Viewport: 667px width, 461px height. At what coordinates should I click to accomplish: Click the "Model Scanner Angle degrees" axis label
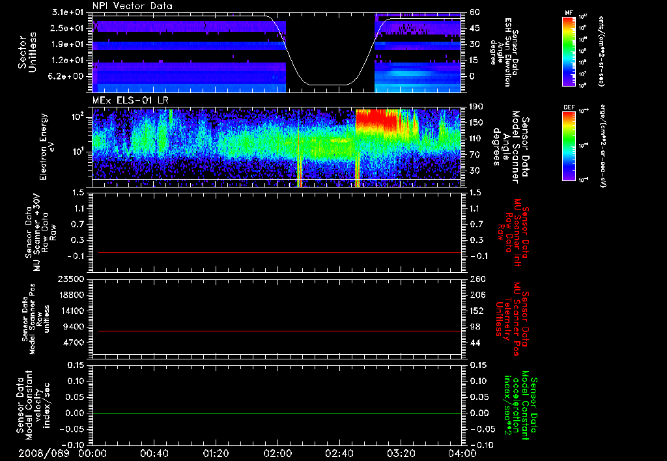point(511,147)
